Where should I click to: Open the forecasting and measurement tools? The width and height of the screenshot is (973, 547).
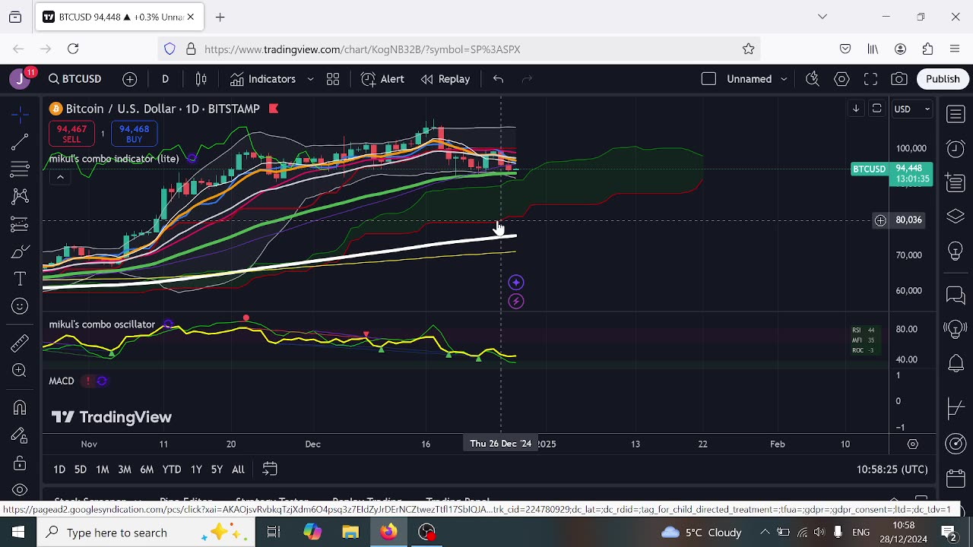click(21, 224)
